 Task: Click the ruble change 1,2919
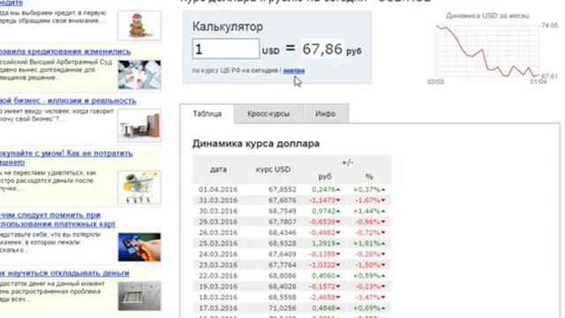(326, 244)
